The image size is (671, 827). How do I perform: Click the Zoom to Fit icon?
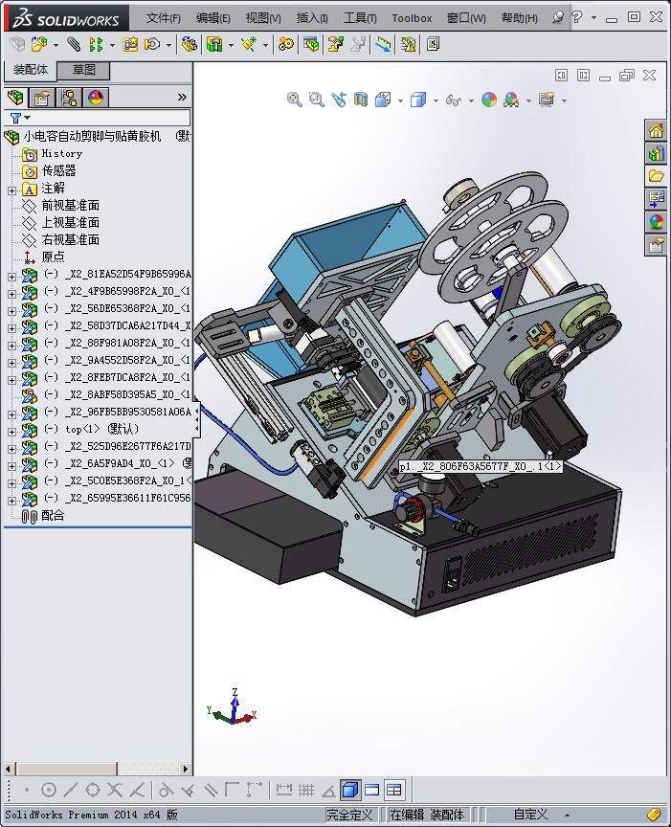(295, 100)
